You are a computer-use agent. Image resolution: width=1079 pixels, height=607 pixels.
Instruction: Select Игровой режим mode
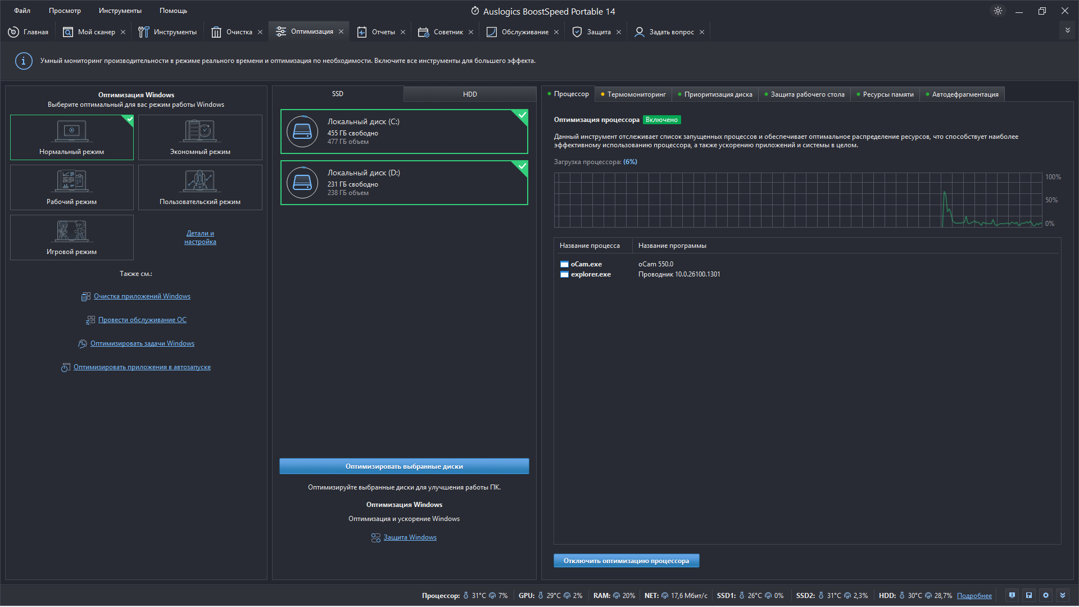tap(72, 237)
